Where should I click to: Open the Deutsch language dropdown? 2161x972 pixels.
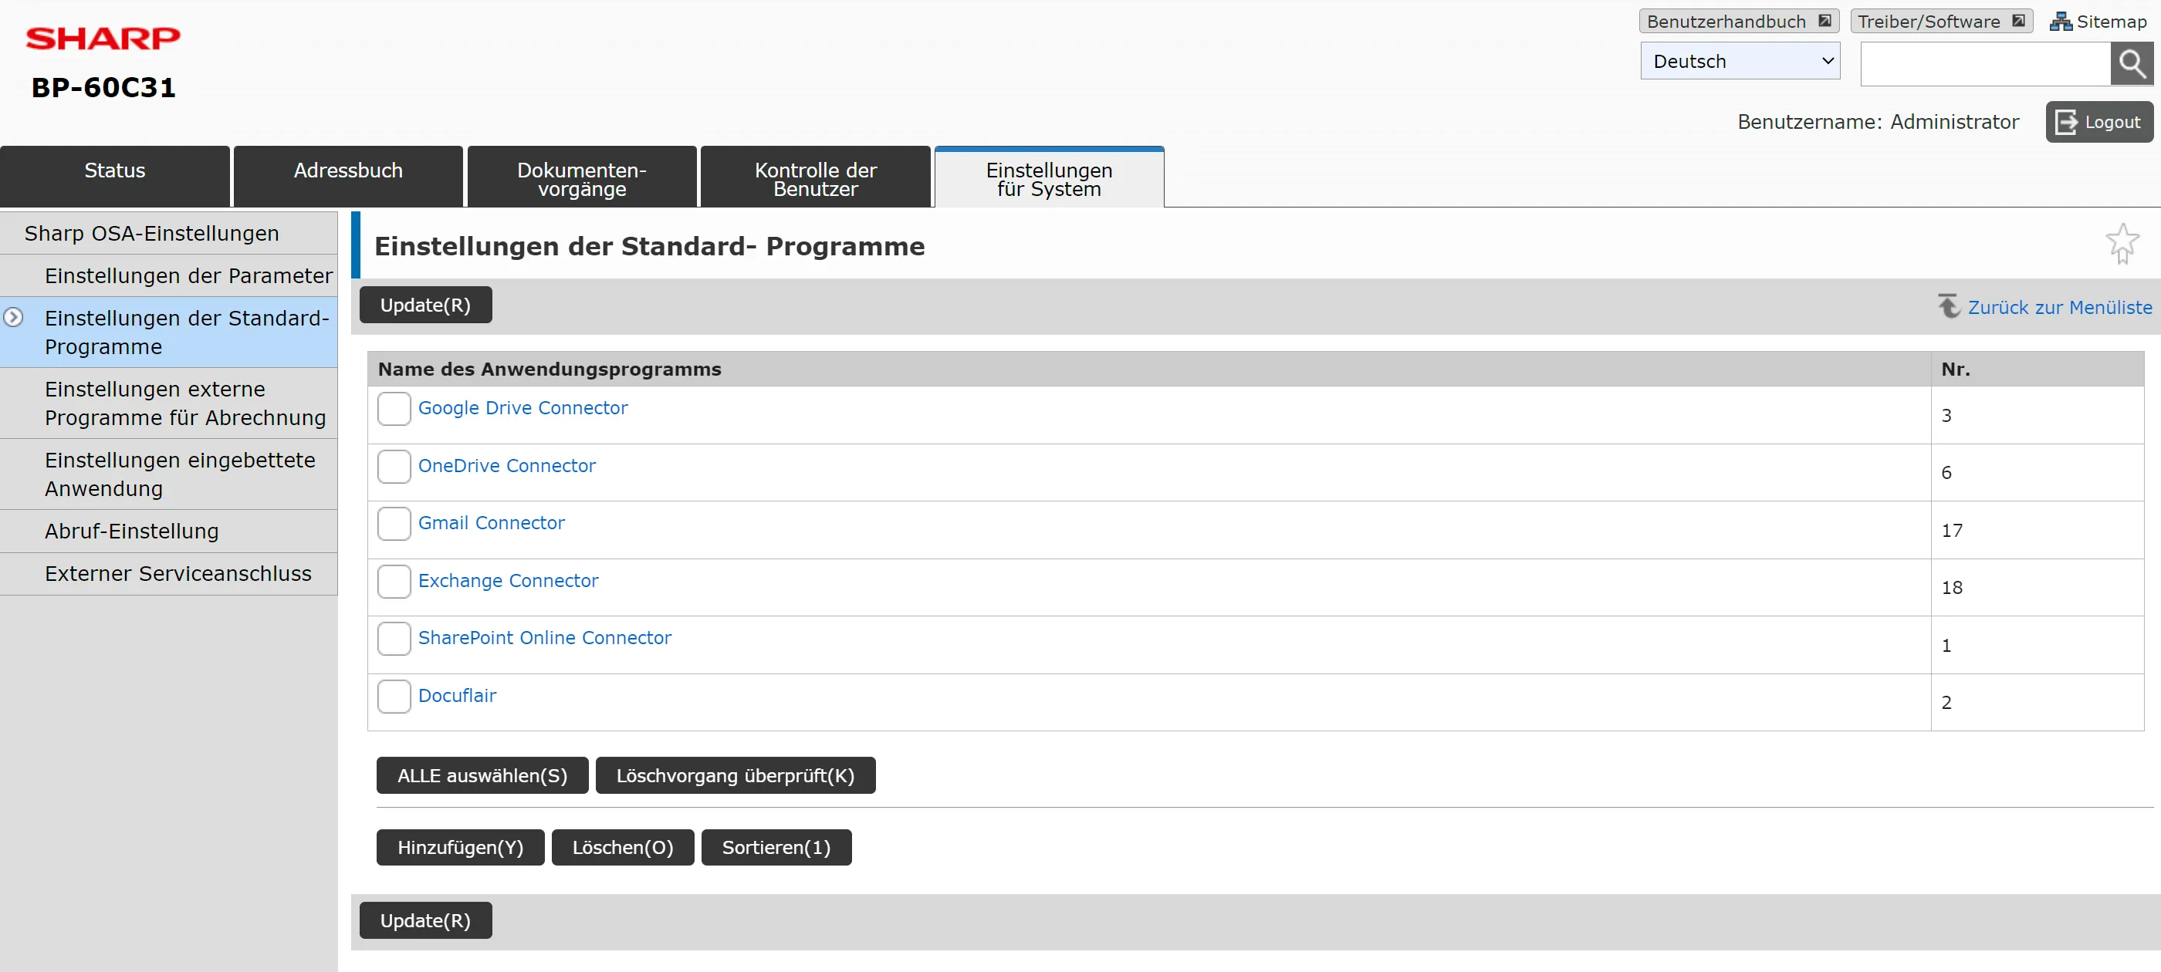(x=1739, y=61)
